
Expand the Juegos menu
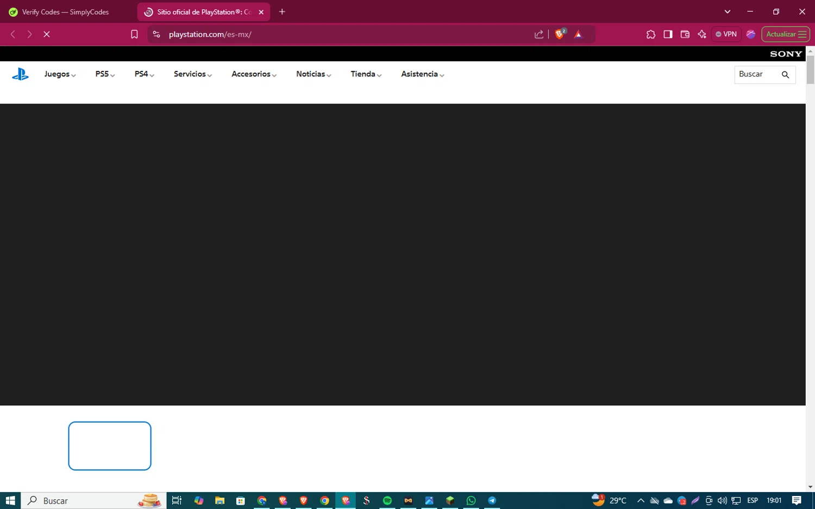pos(60,74)
